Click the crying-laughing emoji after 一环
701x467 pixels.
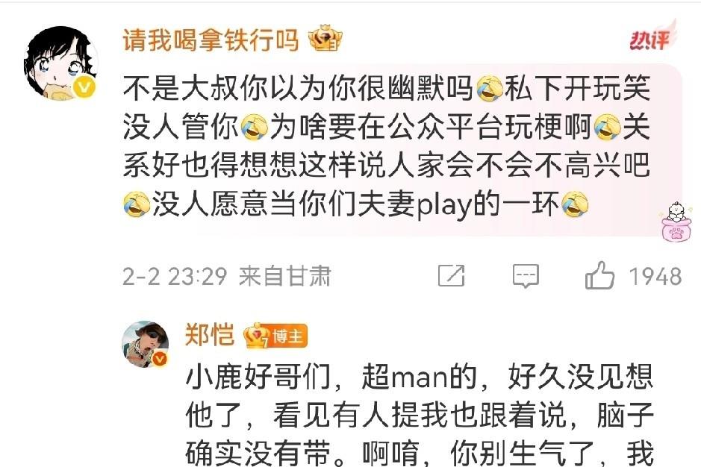(x=575, y=204)
